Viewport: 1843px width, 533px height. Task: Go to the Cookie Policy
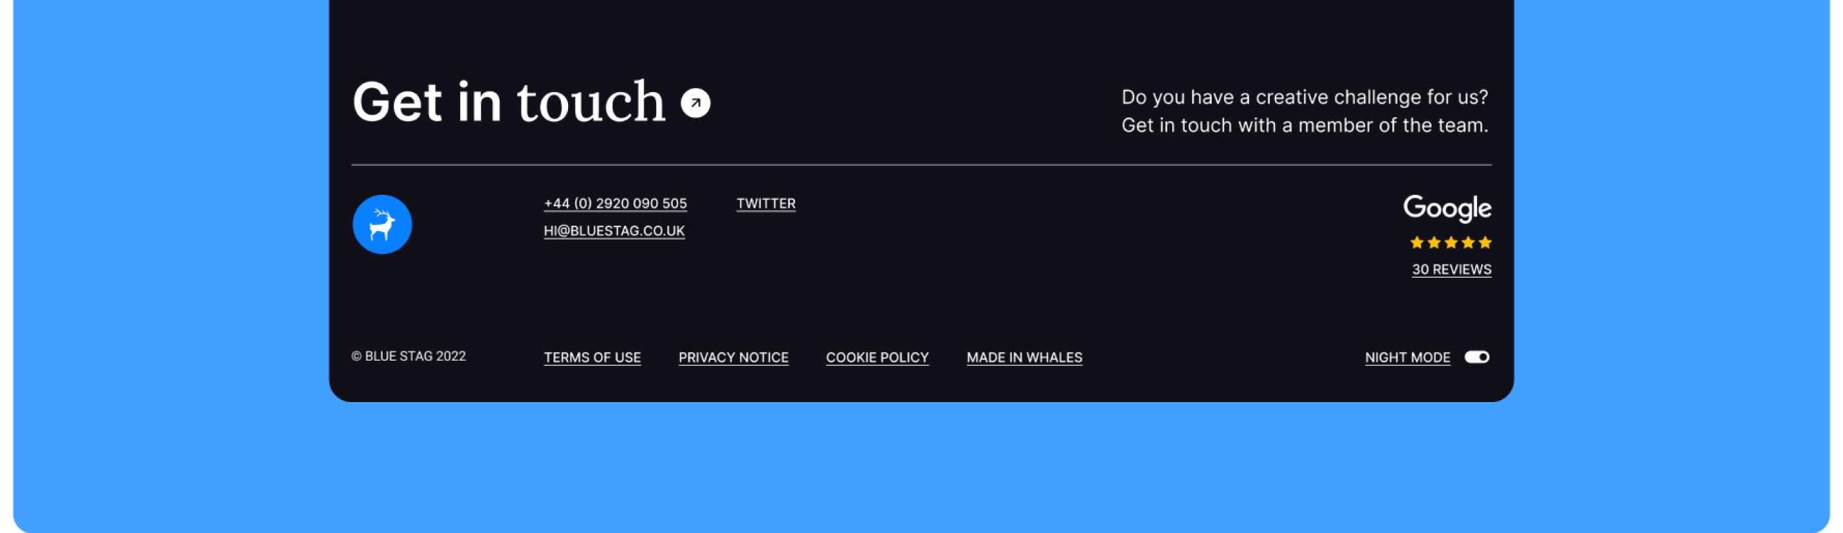(x=877, y=358)
